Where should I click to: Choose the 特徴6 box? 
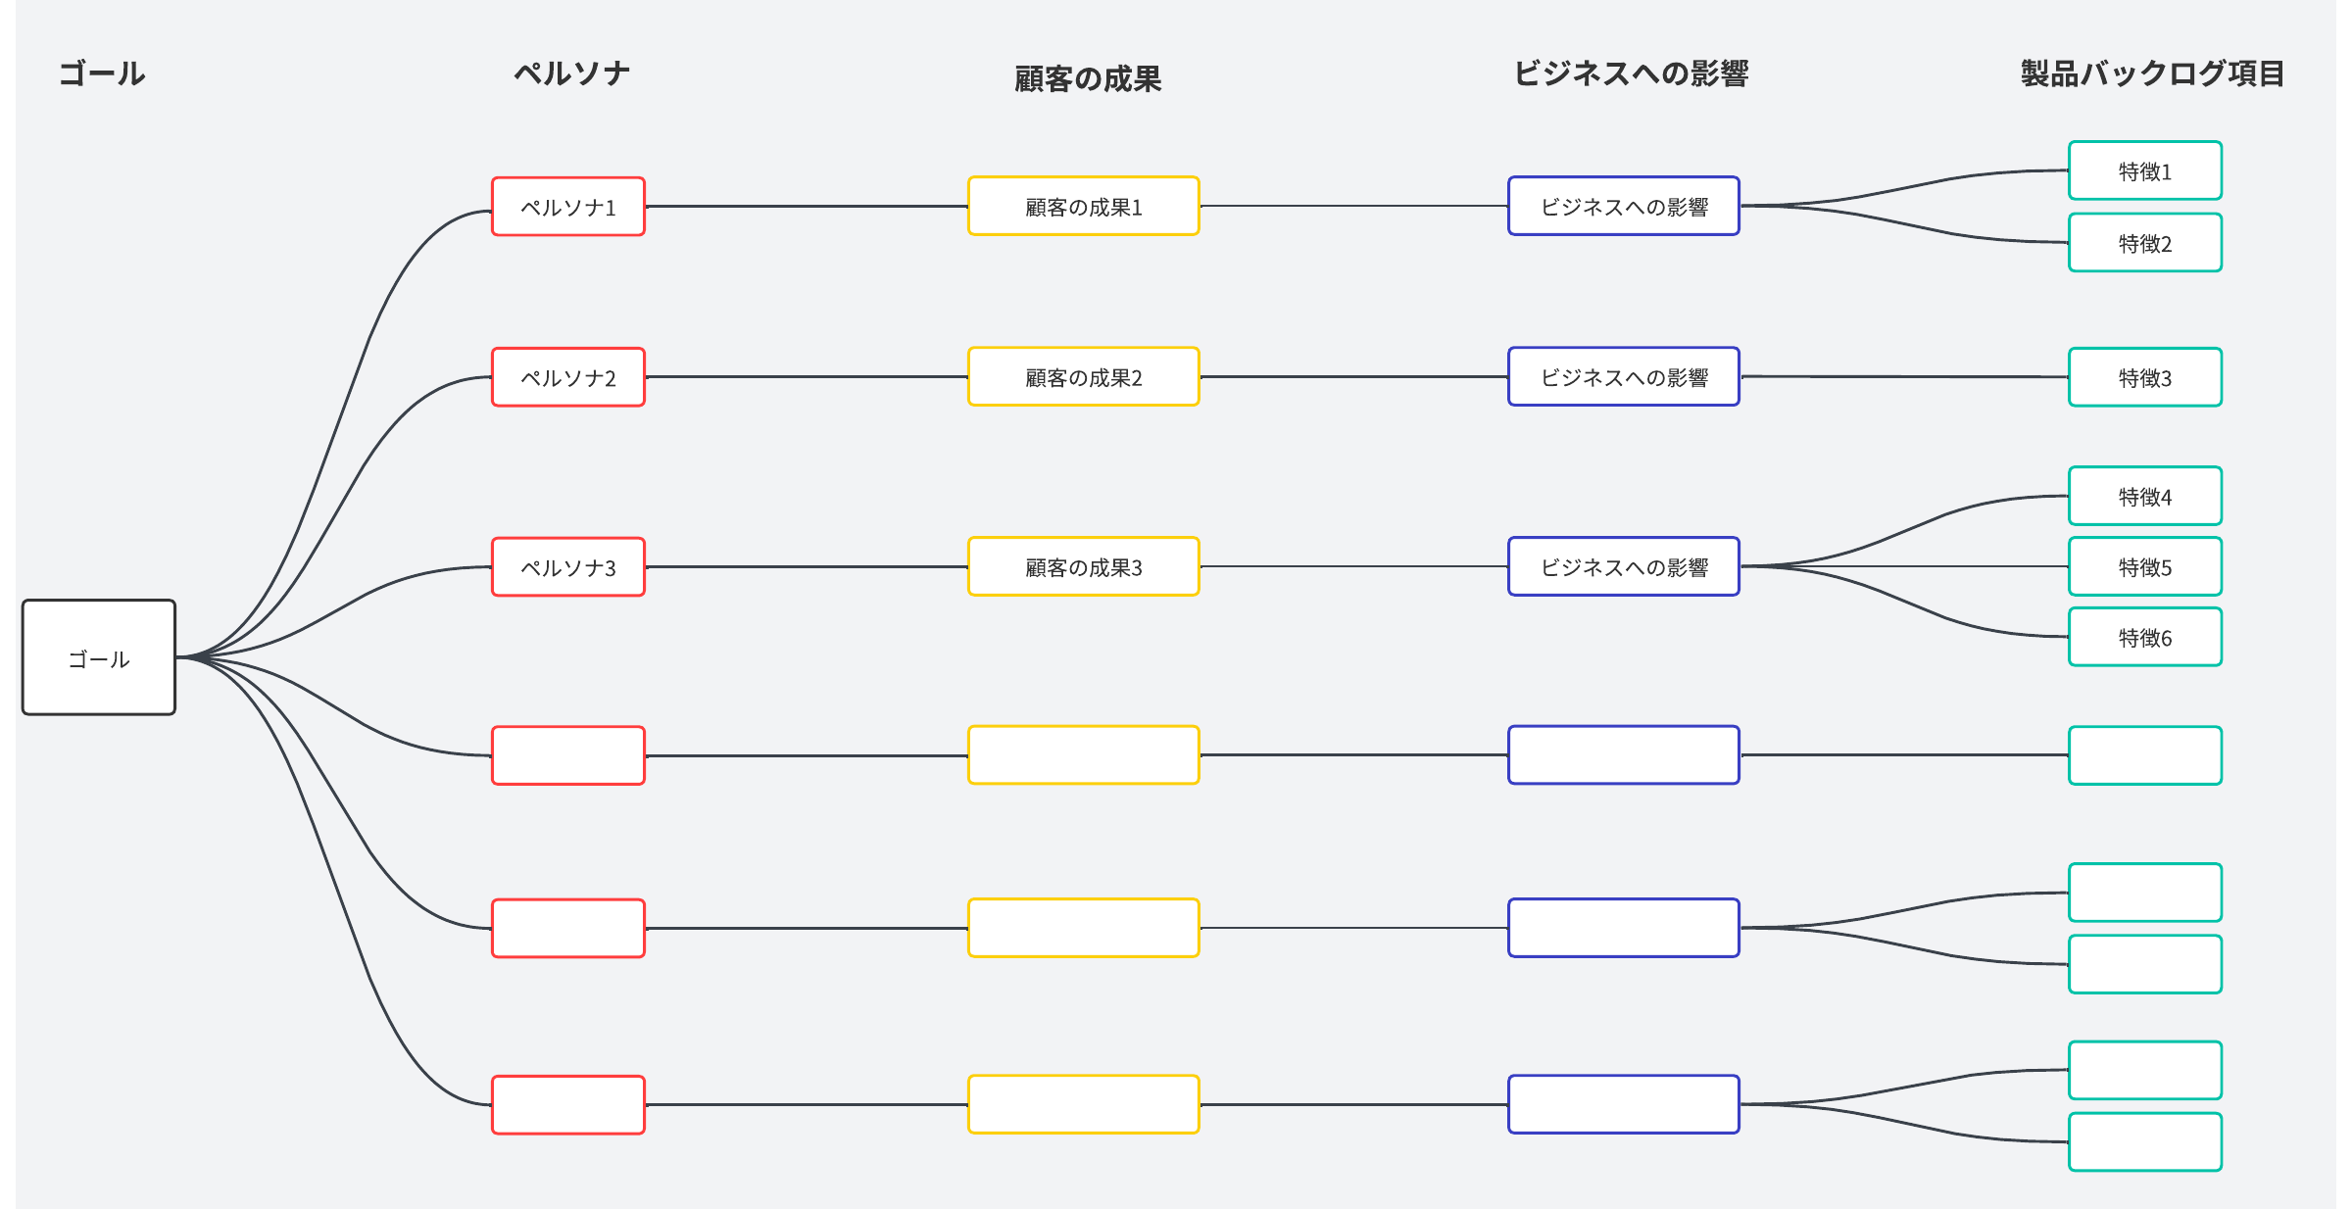[x=2145, y=638]
